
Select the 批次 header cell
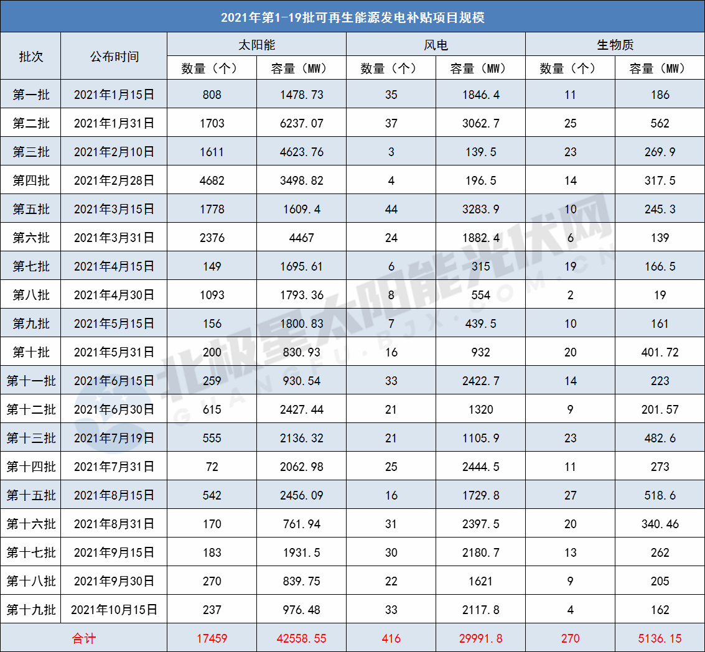(31, 55)
